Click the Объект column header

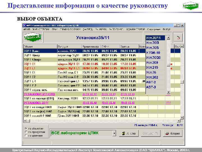coord(40,46)
